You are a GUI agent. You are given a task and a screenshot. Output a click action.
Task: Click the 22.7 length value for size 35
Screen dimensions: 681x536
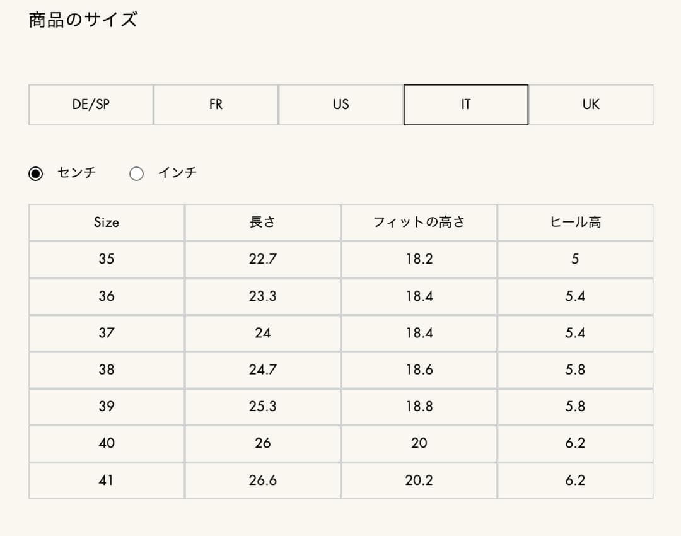(262, 259)
